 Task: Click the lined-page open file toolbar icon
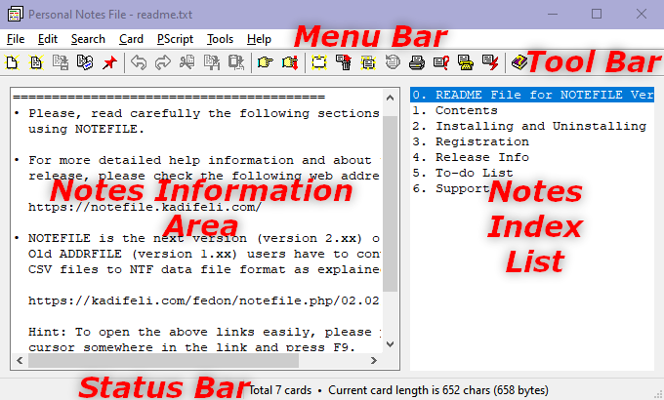pos(36,62)
